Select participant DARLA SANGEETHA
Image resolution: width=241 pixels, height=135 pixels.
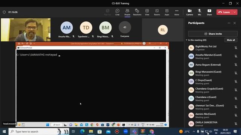213,124
